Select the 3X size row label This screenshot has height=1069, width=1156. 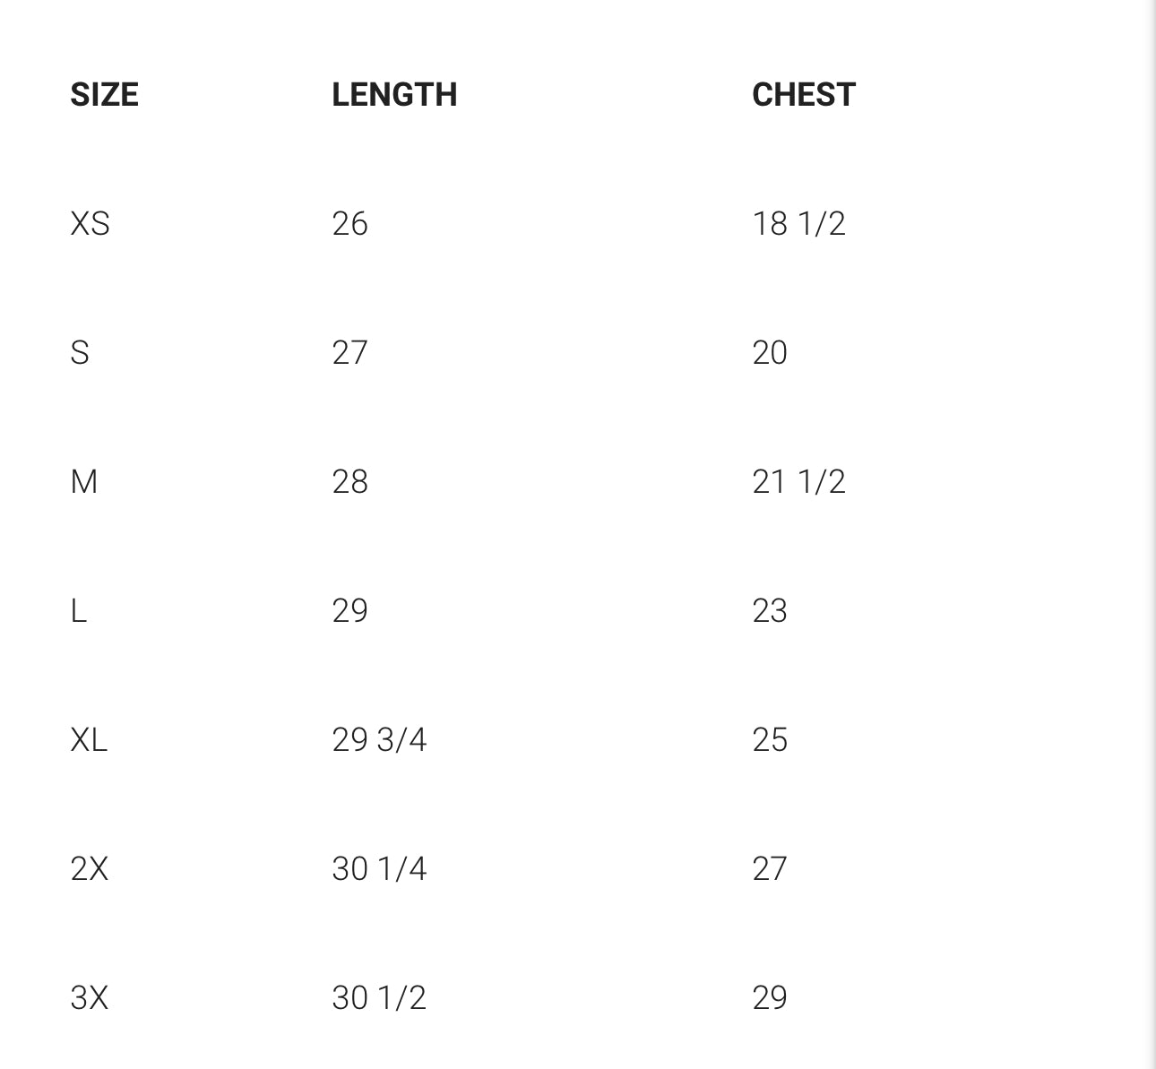[x=89, y=997]
